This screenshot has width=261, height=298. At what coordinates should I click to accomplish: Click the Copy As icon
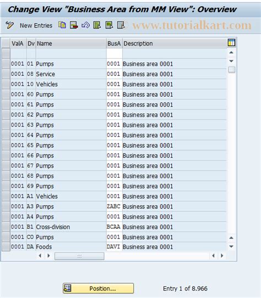tap(62, 25)
